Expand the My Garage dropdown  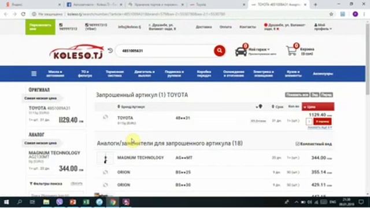[259, 50]
